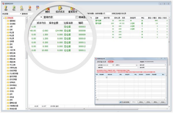
Task: Click the 库存下限 column header
Action: pos(107,18)
